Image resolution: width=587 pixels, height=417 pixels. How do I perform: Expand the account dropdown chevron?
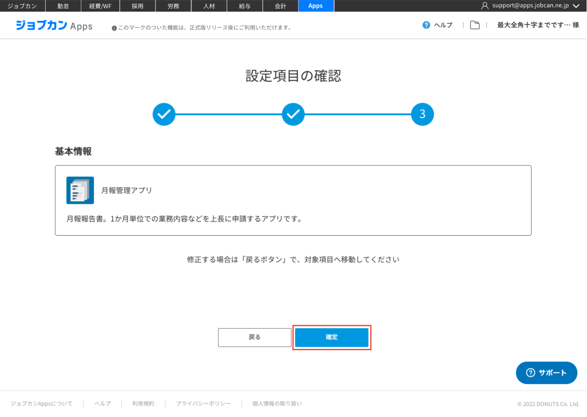tap(576, 6)
